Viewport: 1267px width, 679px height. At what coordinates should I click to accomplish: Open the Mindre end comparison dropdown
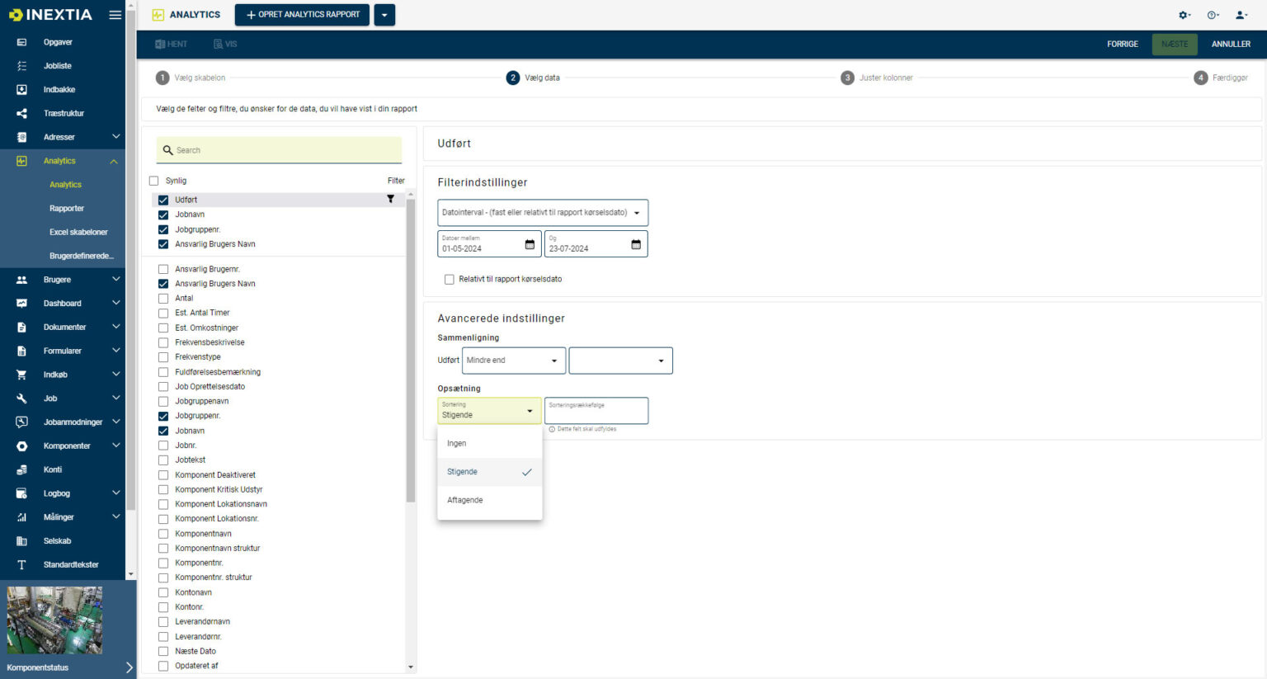click(514, 361)
